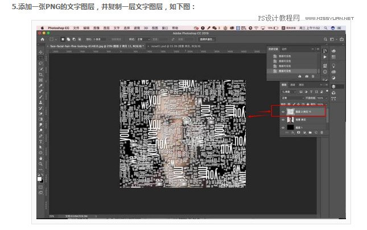Select the Frame tool
This screenshot has width=367, height=230.
41,80
